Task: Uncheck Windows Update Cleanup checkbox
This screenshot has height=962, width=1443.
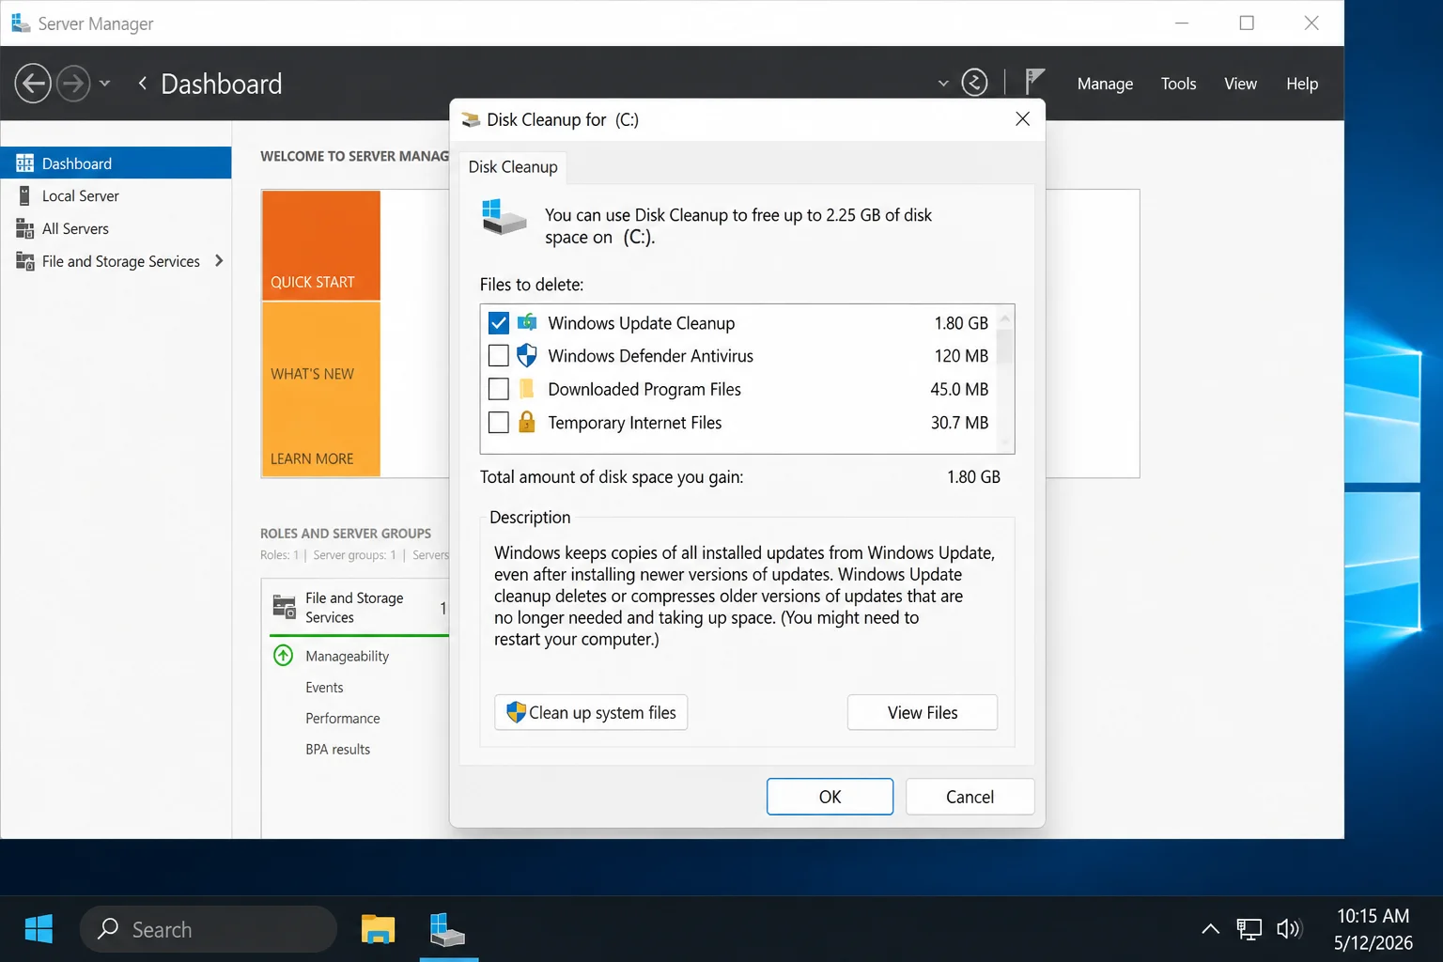Action: click(499, 323)
